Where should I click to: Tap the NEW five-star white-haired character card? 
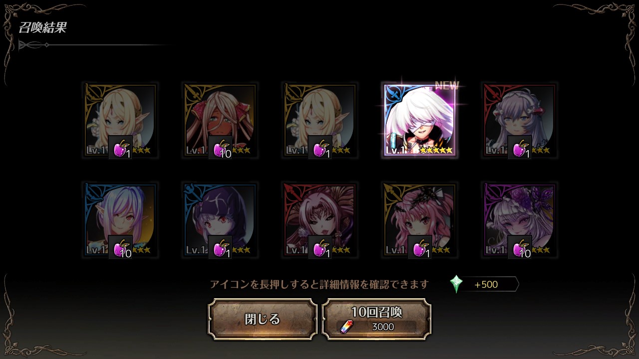[420, 120]
